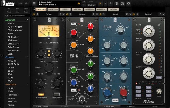This screenshot has height=108, width=170.
Task: Click the home icon in strip row
Action: pyautogui.click(x=34, y=9)
